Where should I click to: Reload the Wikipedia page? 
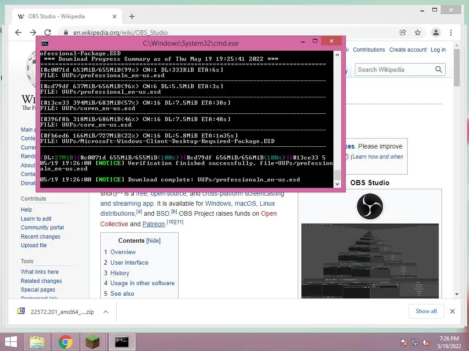coord(48,32)
